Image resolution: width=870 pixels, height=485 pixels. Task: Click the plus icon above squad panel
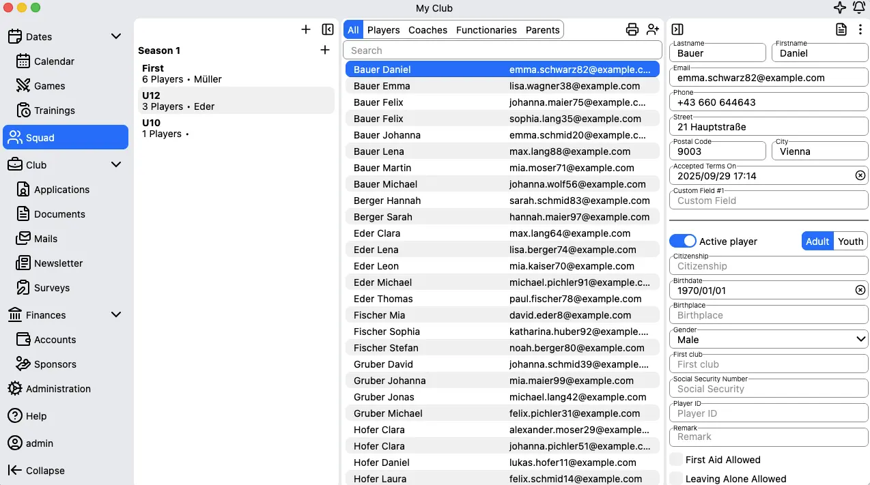click(306, 29)
